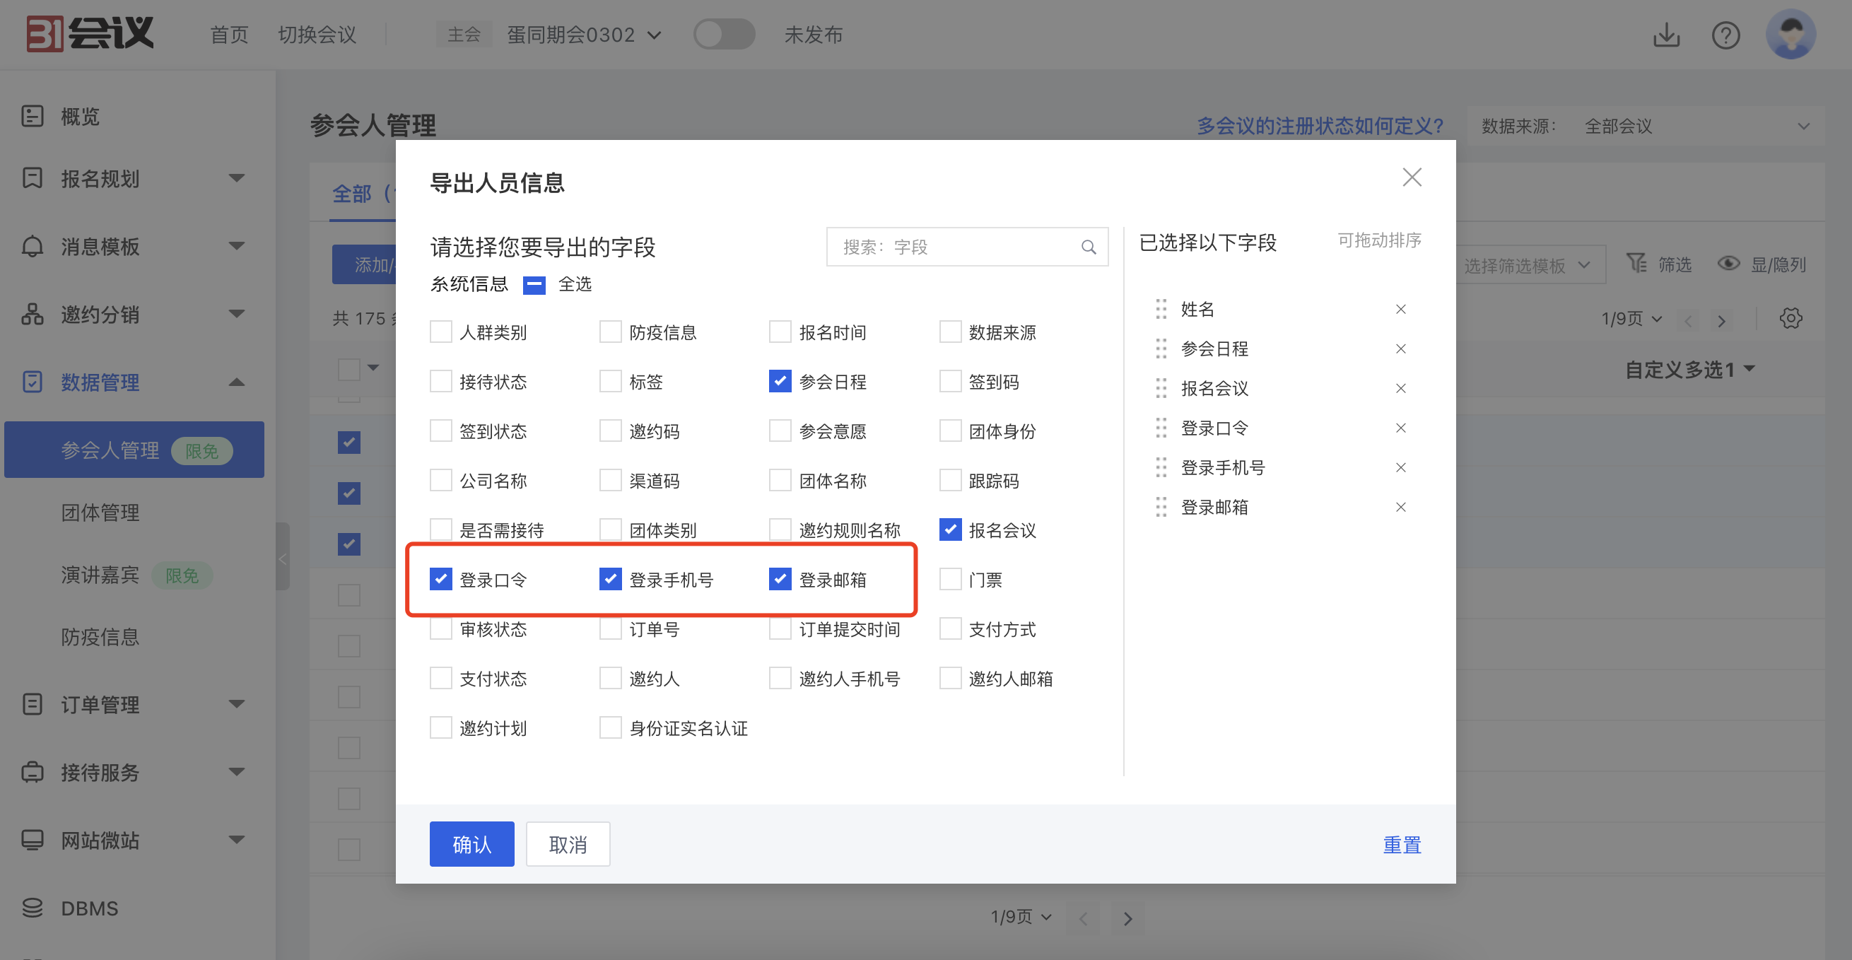1852x960 pixels.
Task: Toggle the 显/隐列 eye icon
Action: pos(1728,264)
